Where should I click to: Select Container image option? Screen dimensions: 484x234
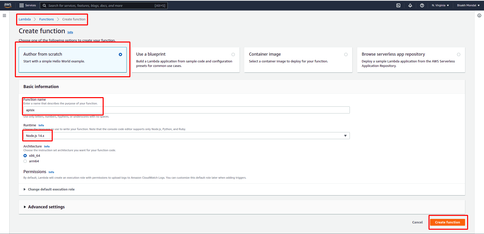pyautogui.click(x=298, y=60)
